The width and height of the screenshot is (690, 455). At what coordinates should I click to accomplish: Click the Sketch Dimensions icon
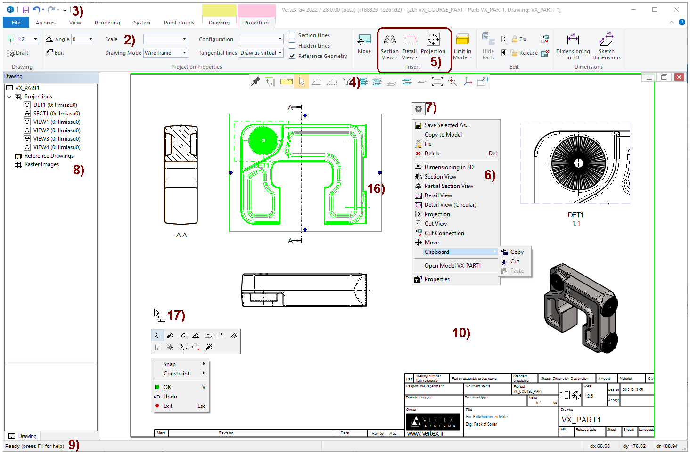click(x=606, y=40)
